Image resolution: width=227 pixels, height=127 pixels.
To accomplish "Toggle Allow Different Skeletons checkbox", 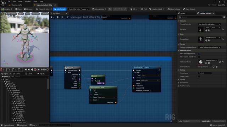I will 199,54.
